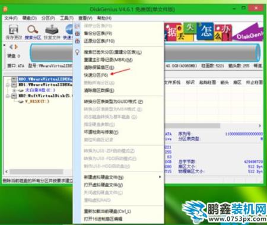Click the partition list horizontal scrollbar
The image size is (267, 225).
pyautogui.click(x=192, y=126)
